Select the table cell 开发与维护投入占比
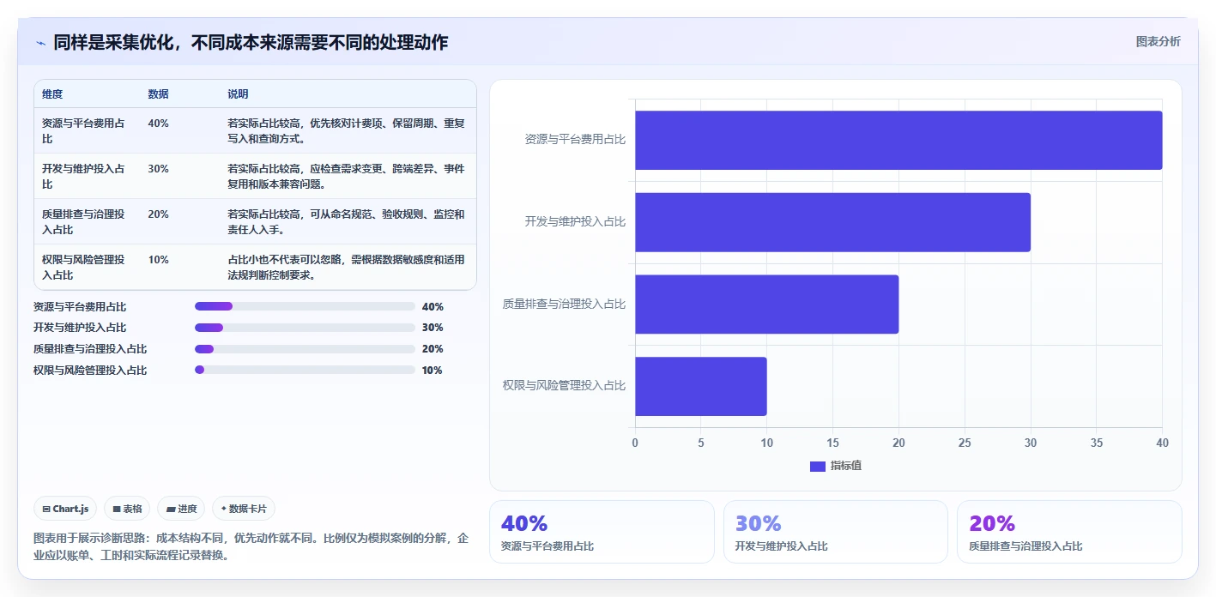Image resolution: width=1216 pixels, height=597 pixels. (x=83, y=177)
